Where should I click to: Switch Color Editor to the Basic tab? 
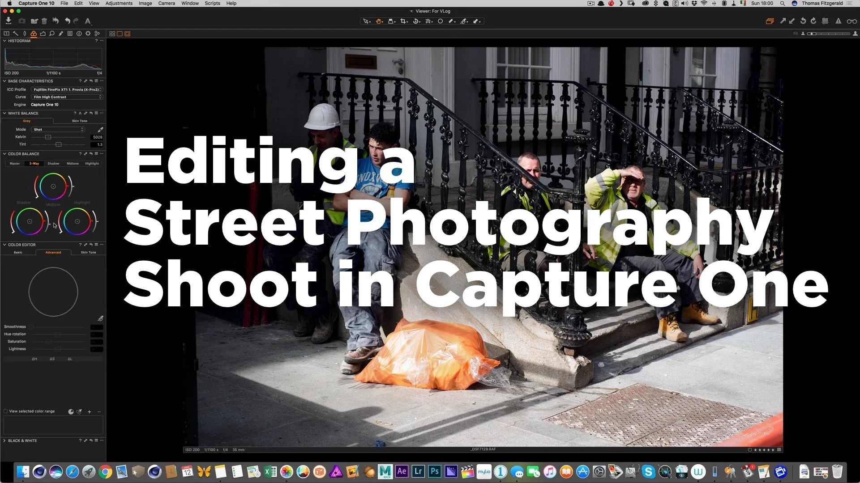18,252
